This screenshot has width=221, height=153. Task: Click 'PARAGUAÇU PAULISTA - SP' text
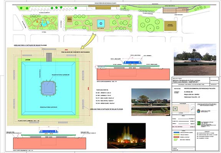click(x=192, y=97)
